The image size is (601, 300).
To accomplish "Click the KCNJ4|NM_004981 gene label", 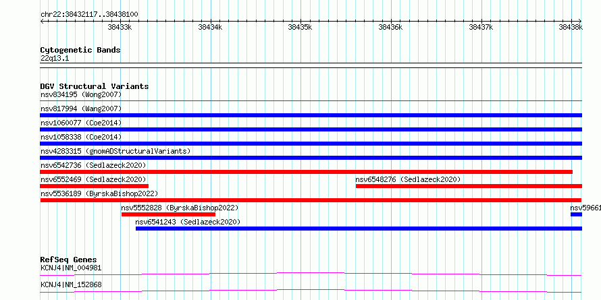I will point(71,268).
